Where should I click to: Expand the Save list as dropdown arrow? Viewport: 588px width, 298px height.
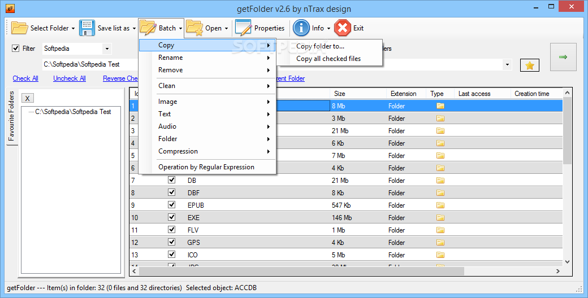134,28
